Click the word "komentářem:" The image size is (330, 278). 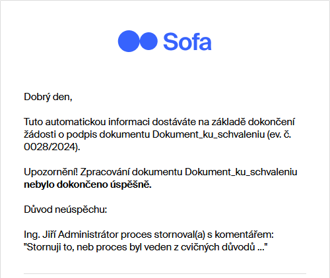click(244, 235)
